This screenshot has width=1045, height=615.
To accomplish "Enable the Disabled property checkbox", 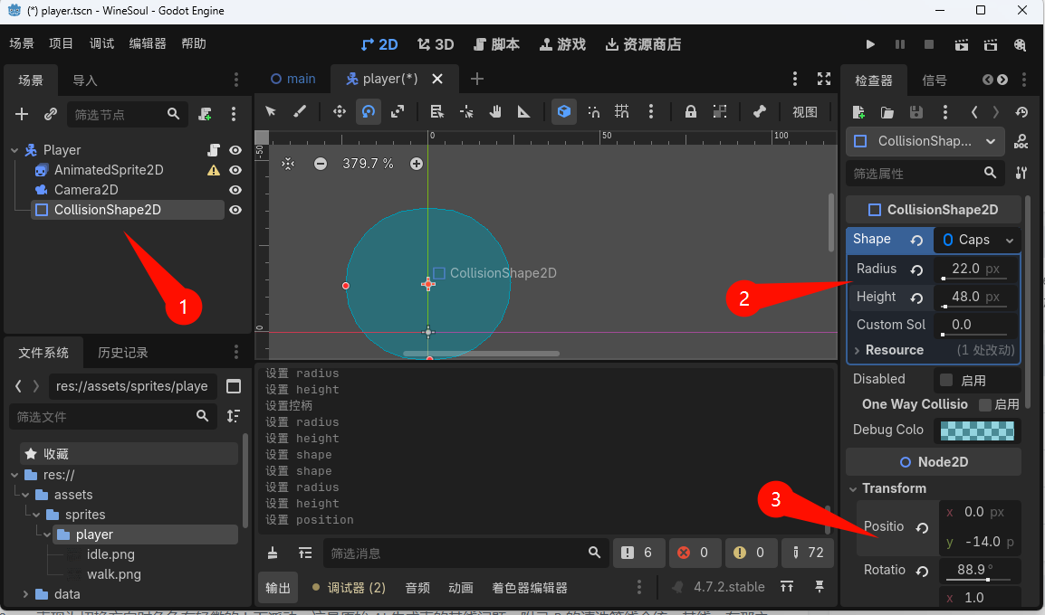I will tap(946, 380).
